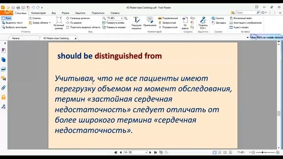Go to previous page in bottom bar
This screenshot has height=159, width=283.
(121, 152)
